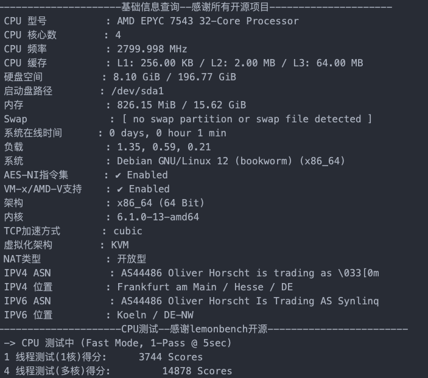
Task: Click the load average 1.35, 0.59, 0.21
Action: (164, 147)
